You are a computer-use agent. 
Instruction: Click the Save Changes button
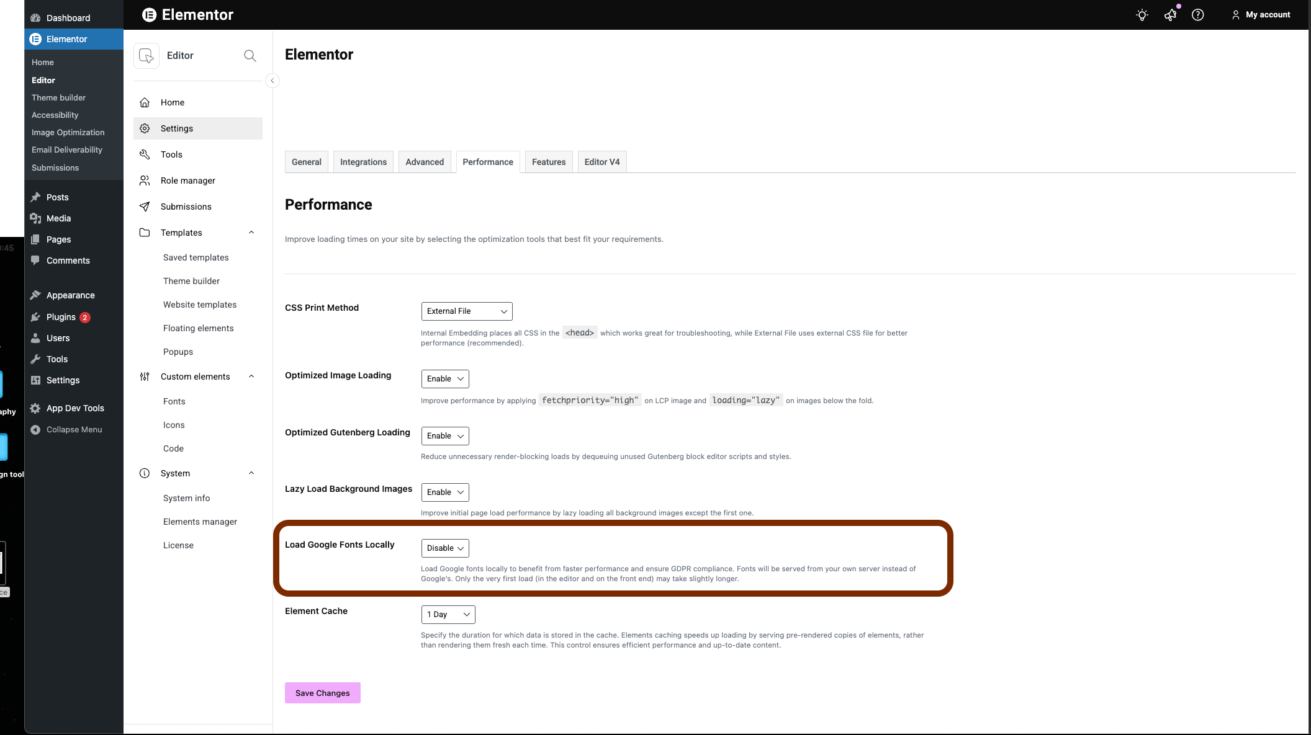322,693
